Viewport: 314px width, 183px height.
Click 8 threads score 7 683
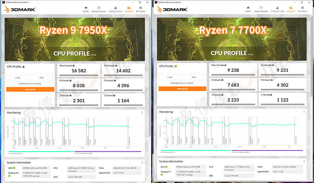pos(233,85)
